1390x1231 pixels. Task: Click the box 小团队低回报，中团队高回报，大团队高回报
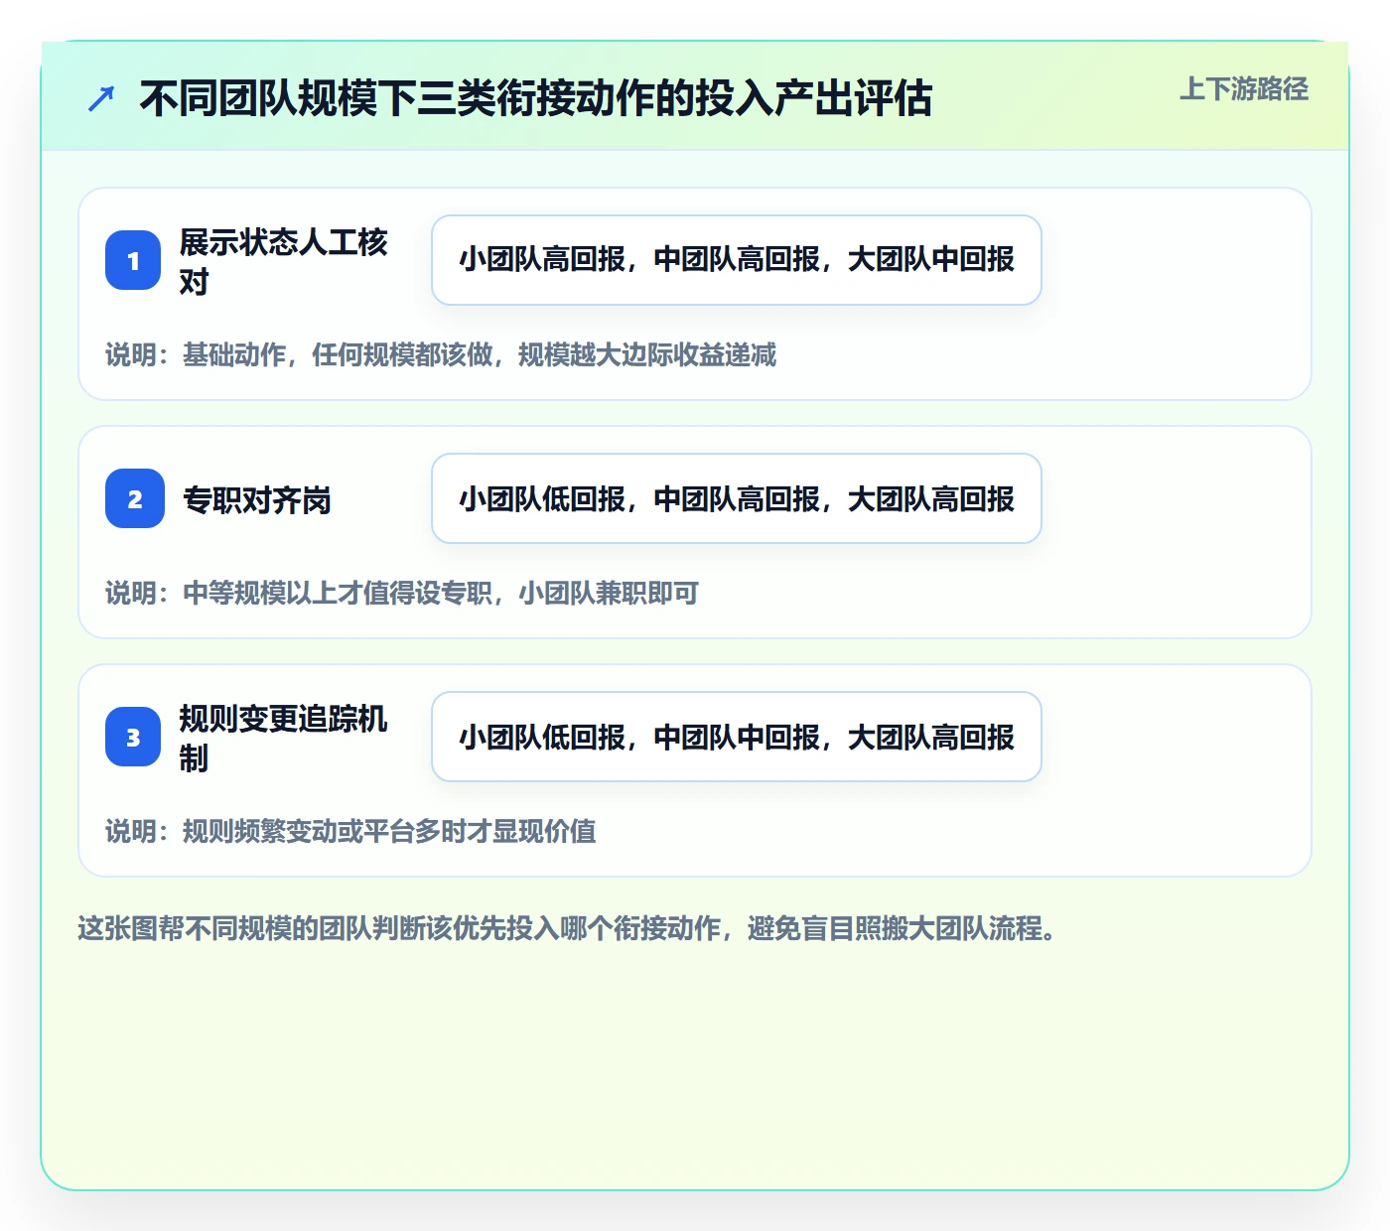pos(737,498)
